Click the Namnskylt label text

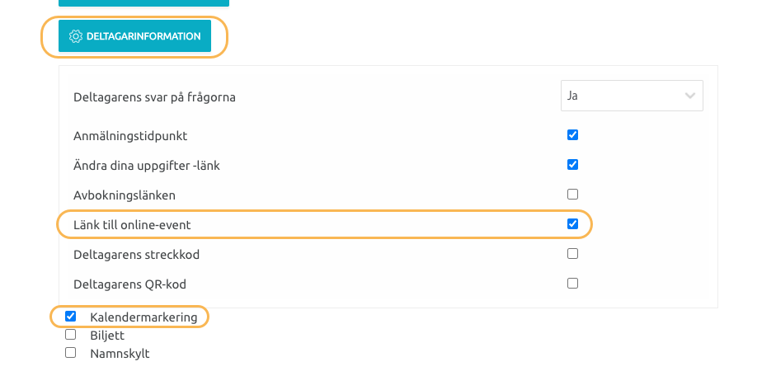point(120,354)
